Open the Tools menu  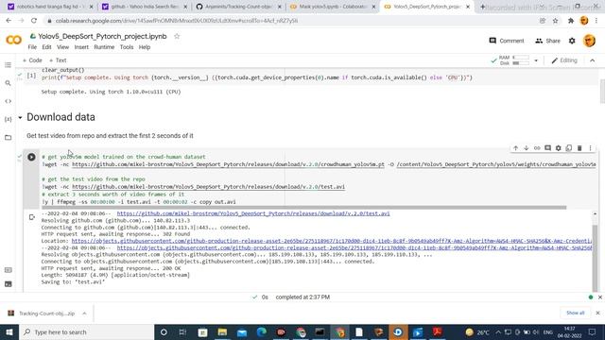(127, 47)
